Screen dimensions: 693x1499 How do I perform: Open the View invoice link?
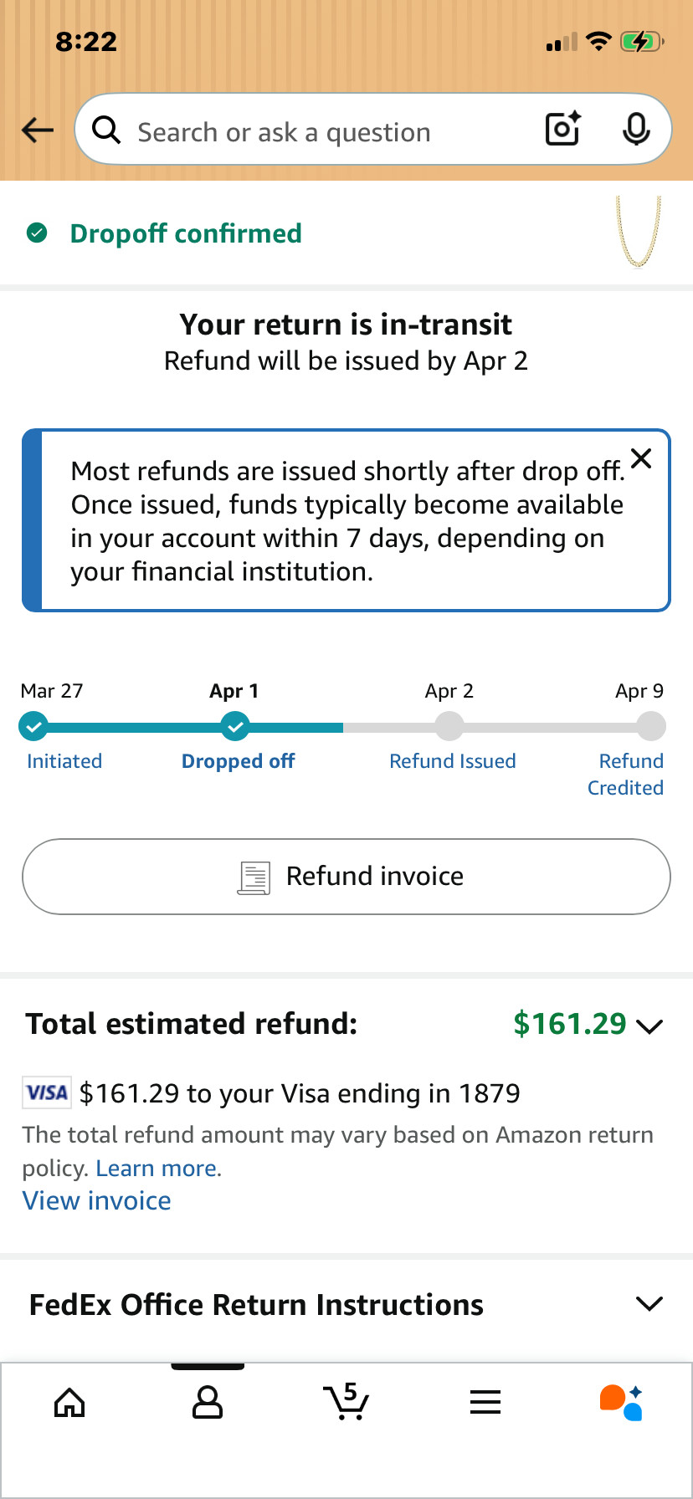click(x=97, y=1201)
